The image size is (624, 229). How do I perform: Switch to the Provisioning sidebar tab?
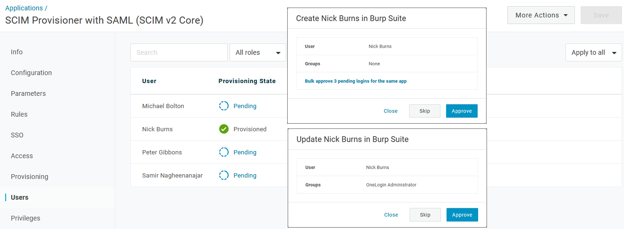click(x=29, y=177)
